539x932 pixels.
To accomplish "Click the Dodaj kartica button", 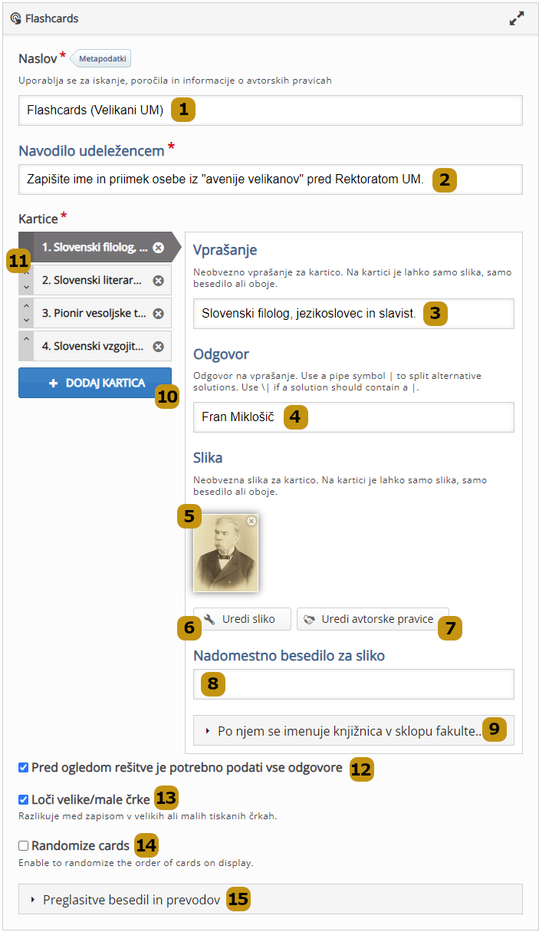I will coord(95,383).
